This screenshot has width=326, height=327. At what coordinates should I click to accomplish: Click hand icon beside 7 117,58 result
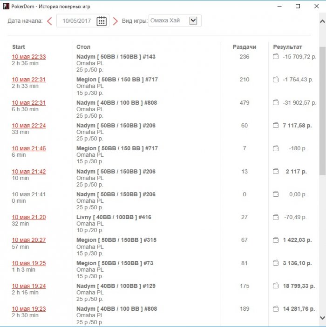tap(276, 126)
